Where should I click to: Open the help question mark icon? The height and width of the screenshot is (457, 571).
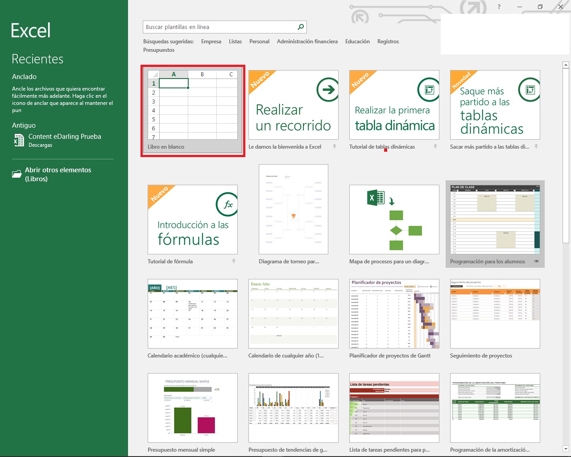(x=499, y=7)
